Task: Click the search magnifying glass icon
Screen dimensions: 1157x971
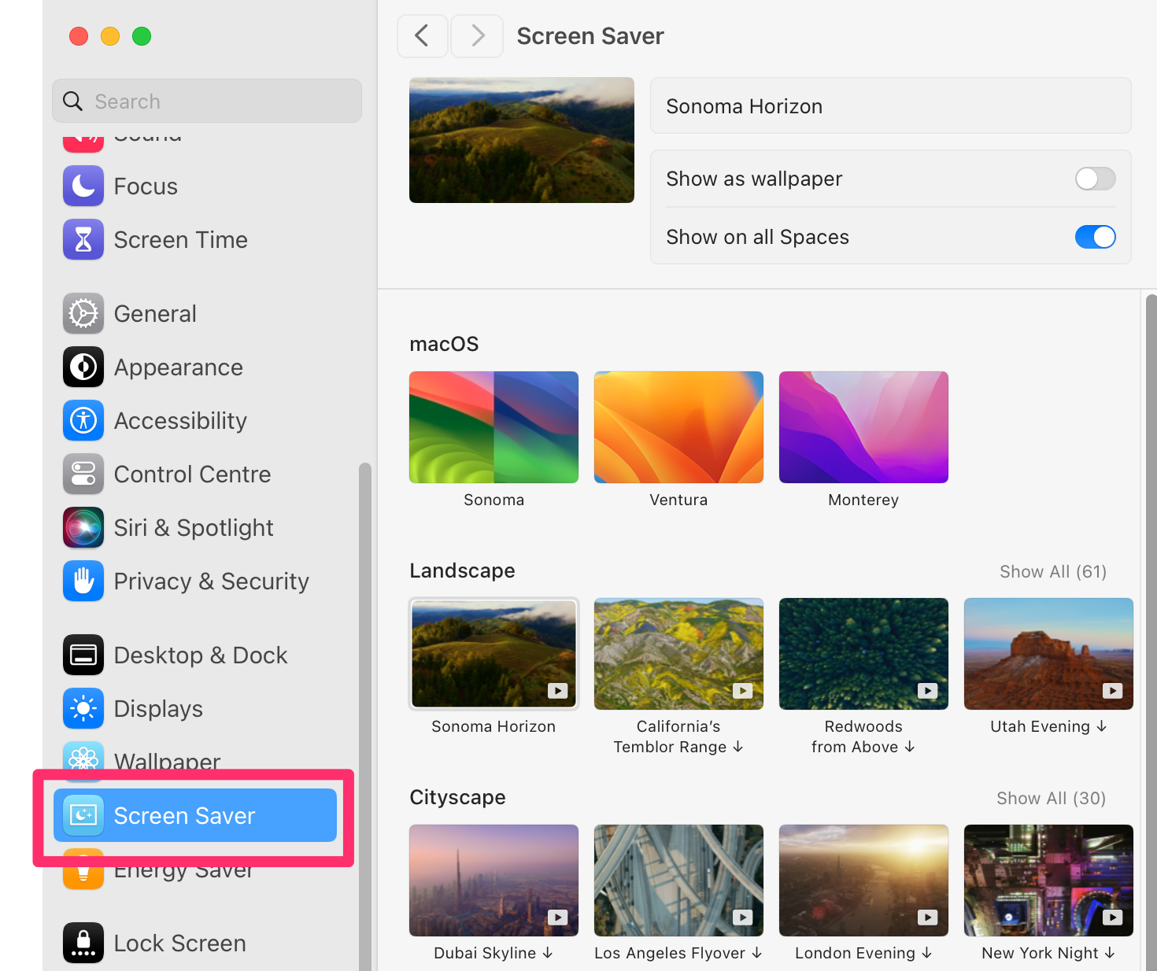Action: tap(72, 101)
